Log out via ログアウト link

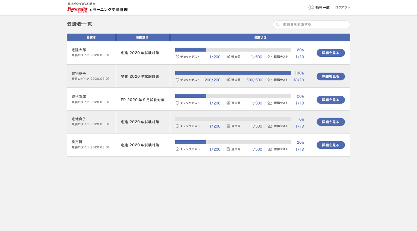[342, 7]
